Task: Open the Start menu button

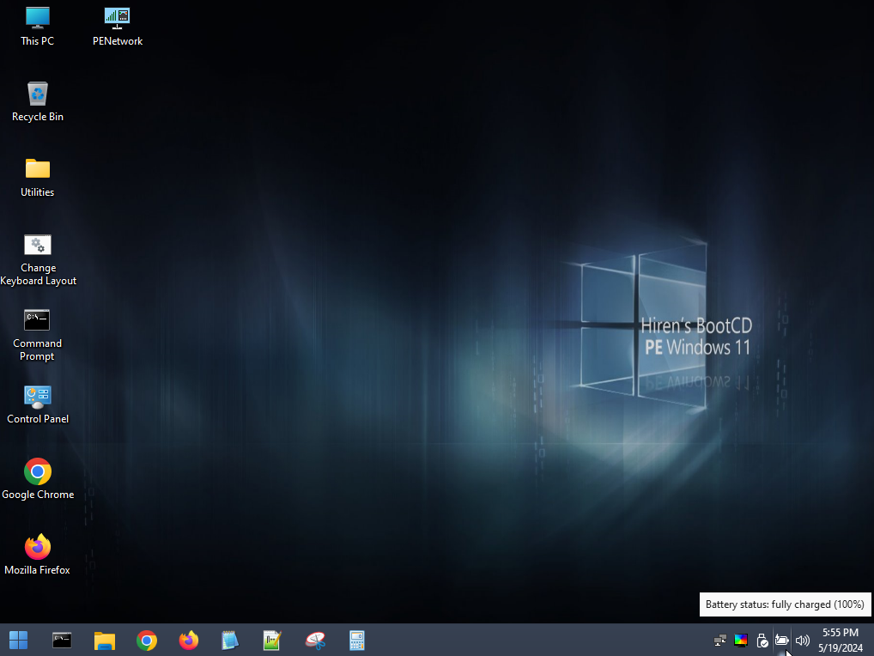Action: pyautogui.click(x=18, y=641)
